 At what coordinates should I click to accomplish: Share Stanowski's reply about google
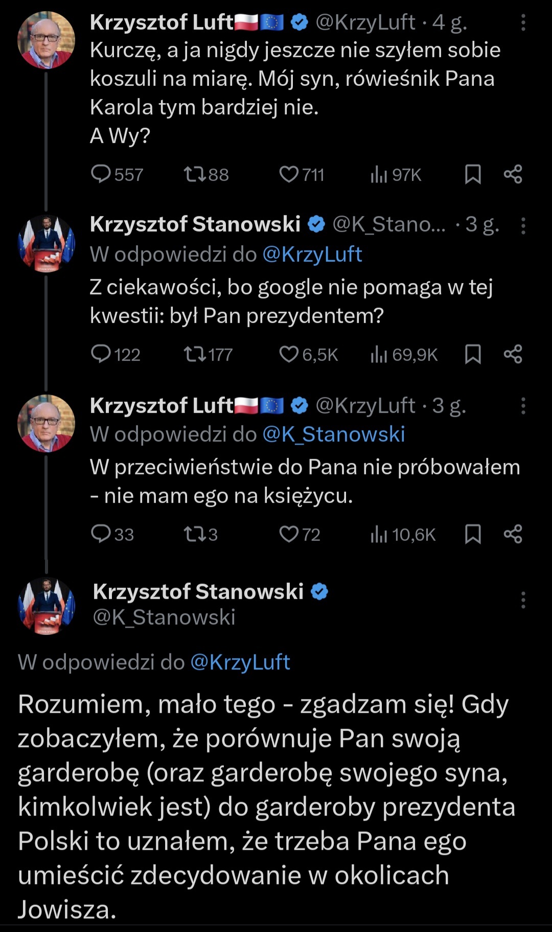tap(513, 354)
